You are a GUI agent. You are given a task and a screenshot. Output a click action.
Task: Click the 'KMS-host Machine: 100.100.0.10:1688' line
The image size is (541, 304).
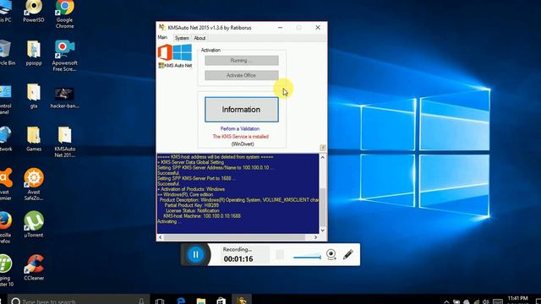coord(202,216)
